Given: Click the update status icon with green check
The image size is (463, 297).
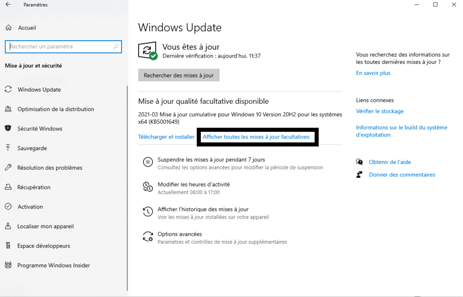Looking at the screenshot, I should pyautogui.click(x=148, y=51).
